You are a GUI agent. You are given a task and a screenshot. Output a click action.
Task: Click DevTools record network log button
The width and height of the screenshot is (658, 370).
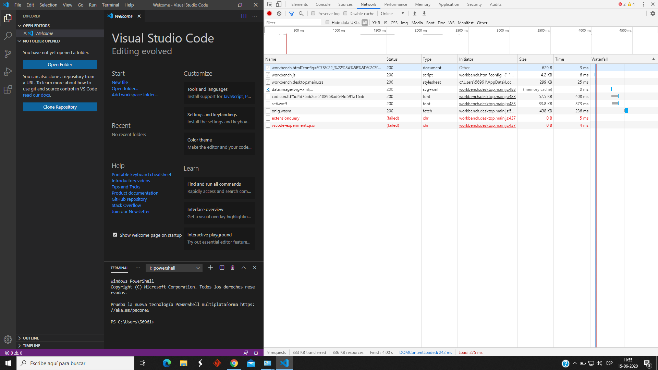point(269,13)
